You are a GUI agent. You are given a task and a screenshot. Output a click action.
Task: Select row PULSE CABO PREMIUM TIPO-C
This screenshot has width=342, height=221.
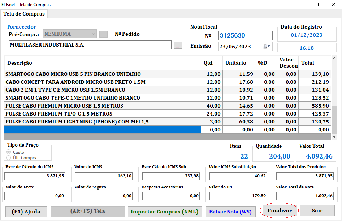168,114
